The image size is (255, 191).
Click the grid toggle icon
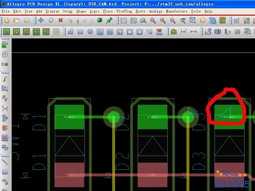(237, 21)
